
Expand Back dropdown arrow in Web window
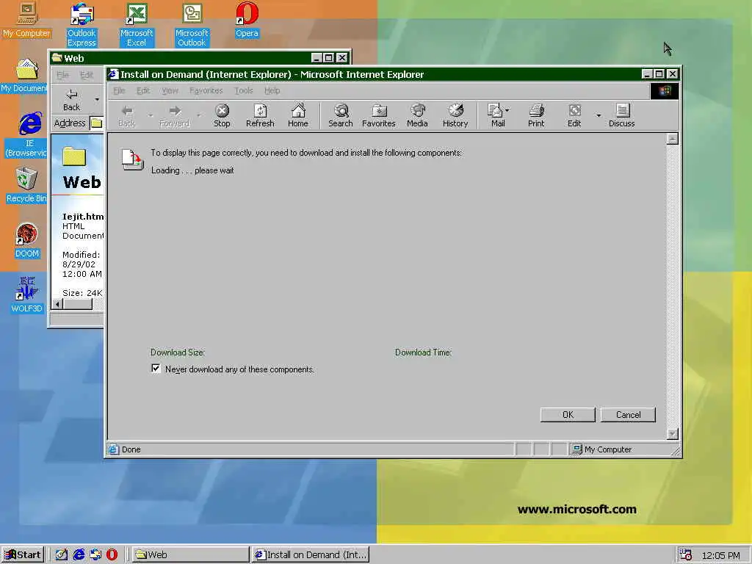(97, 100)
